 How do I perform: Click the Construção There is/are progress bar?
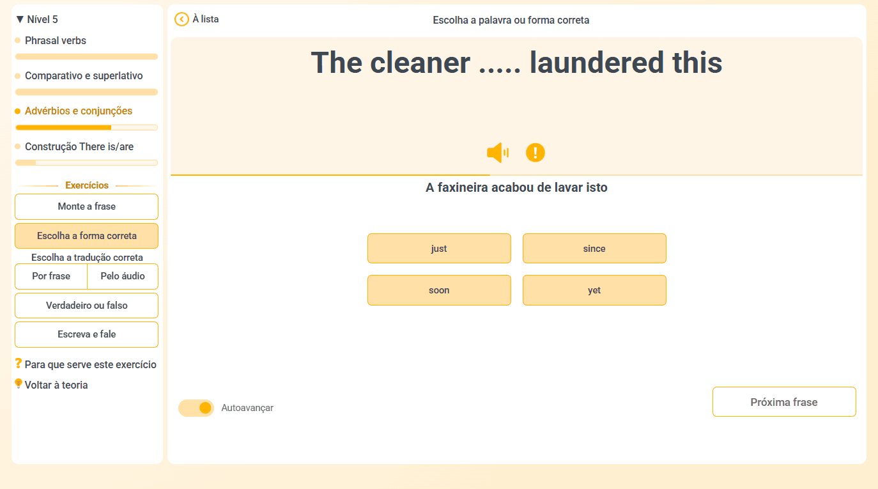[86, 162]
